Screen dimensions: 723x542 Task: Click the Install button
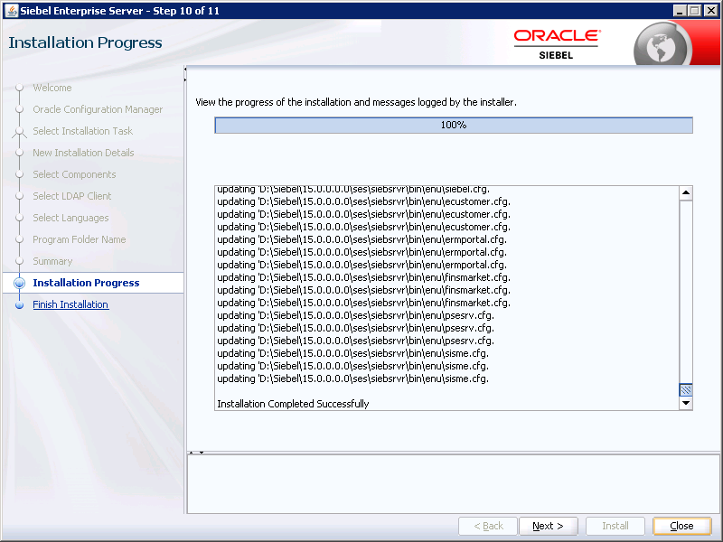tap(615, 526)
